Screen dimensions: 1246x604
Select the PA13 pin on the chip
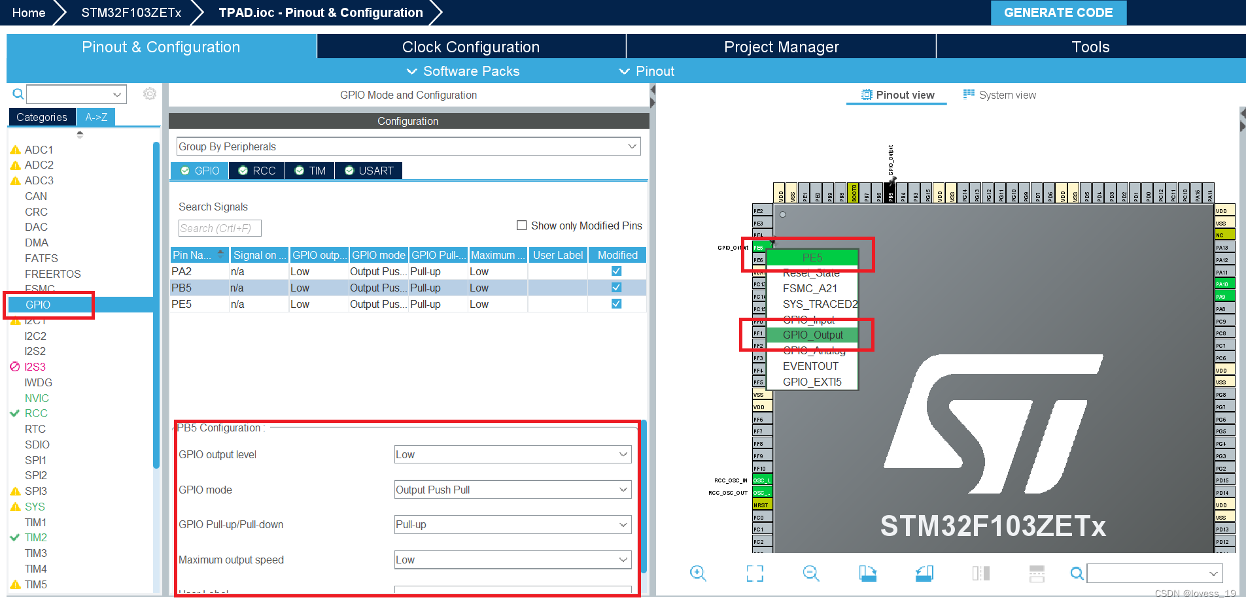(x=1224, y=248)
